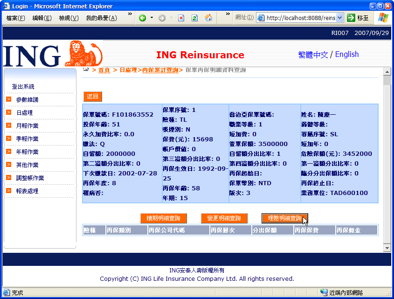The height and width of the screenshot is (299, 394).
Task: Click the arrow icon beside 參數維護
Action: coord(9,99)
